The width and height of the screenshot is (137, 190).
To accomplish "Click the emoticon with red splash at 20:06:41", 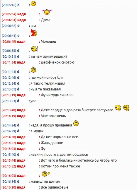I will (34, 33).
